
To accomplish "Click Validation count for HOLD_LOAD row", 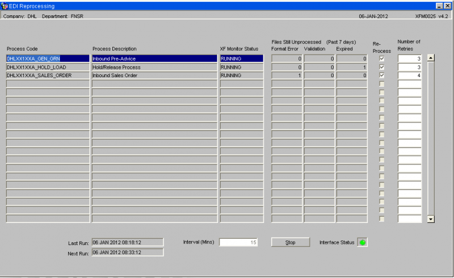I will click(x=320, y=67).
